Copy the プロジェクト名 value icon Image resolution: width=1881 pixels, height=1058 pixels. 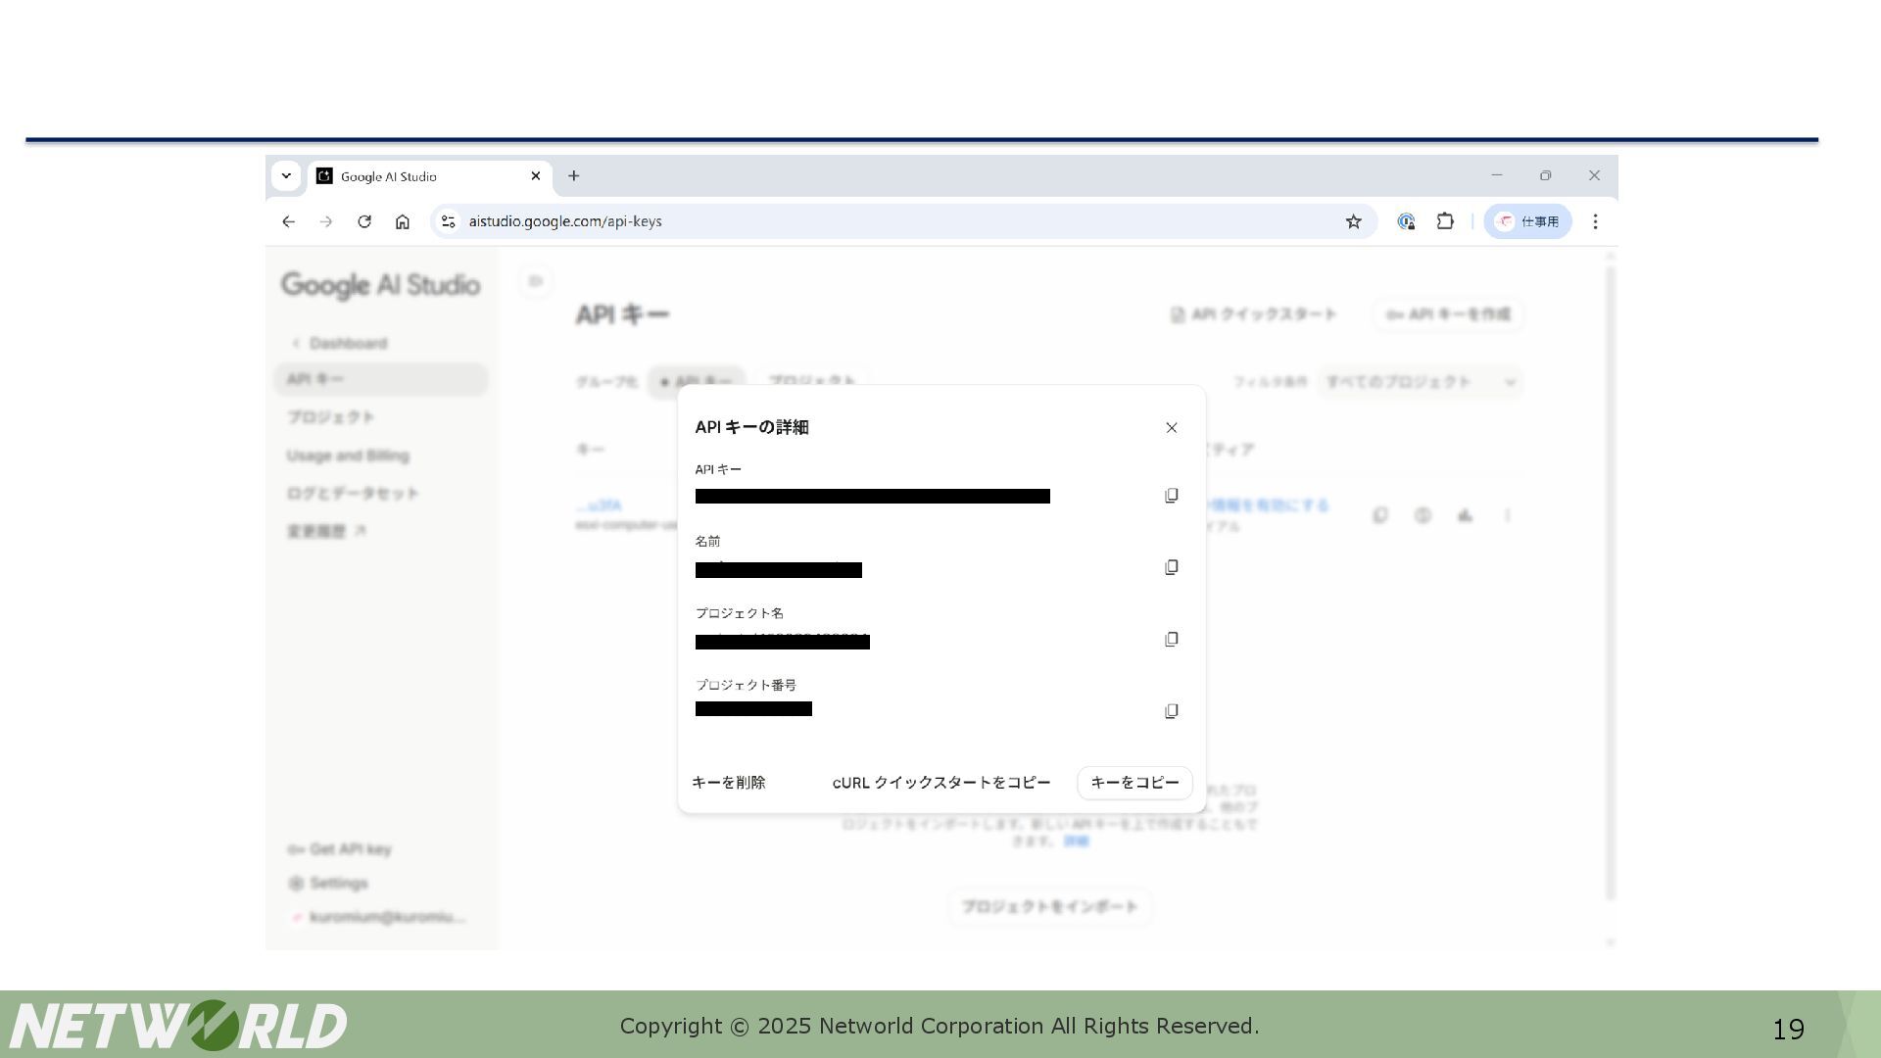pos(1171,640)
